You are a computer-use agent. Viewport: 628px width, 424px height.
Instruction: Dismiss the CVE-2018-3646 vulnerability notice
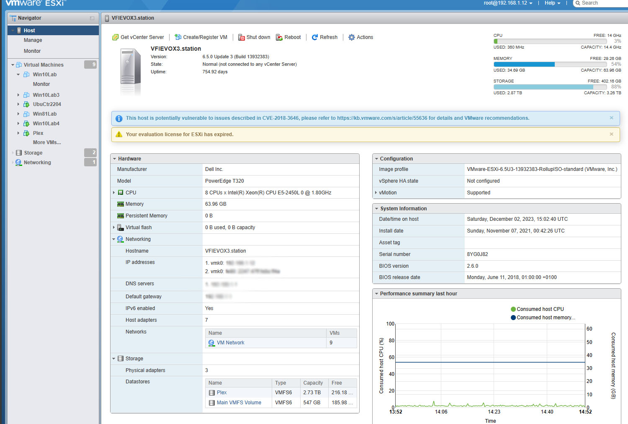[x=611, y=118]
